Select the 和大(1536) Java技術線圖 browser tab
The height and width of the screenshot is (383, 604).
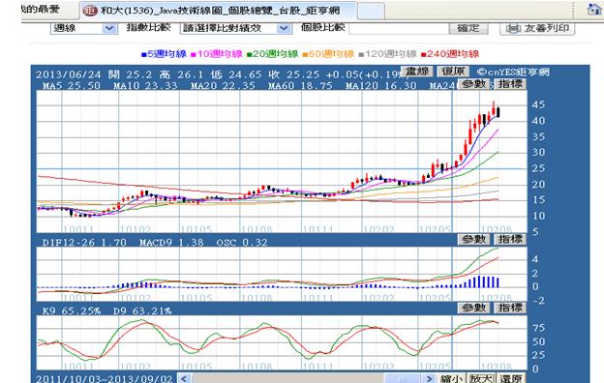(219, 11)
